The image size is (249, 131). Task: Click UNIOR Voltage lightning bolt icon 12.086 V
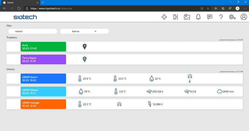click(x=150, y=104)
